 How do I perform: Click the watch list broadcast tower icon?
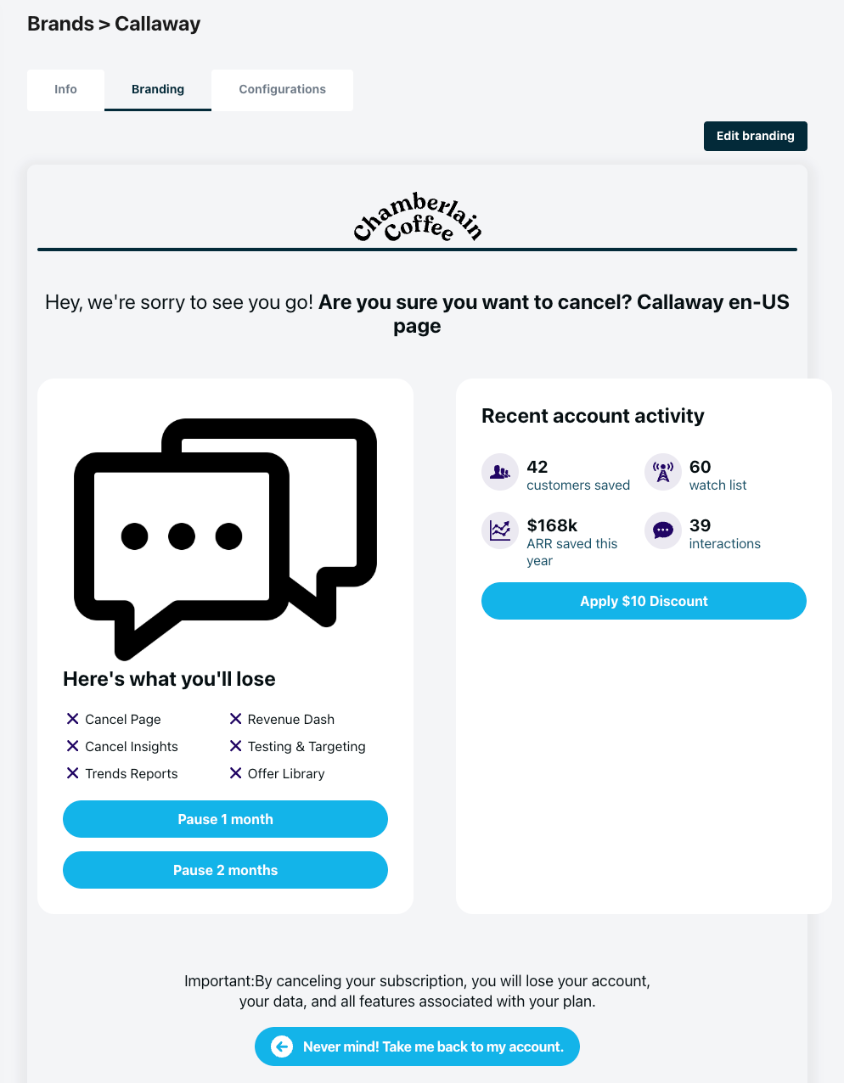[663, 472]
